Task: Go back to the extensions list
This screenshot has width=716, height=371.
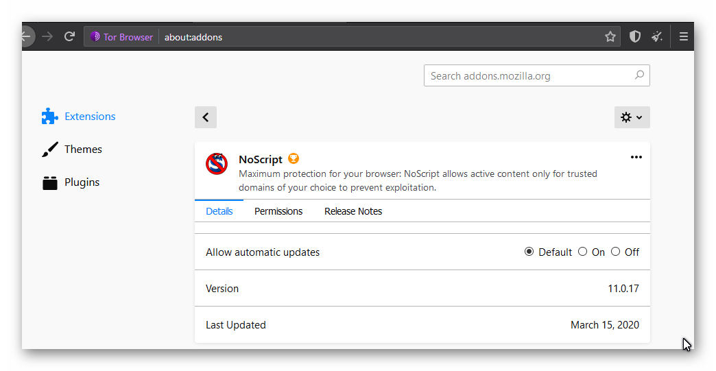Action: (x=206, y=117)
